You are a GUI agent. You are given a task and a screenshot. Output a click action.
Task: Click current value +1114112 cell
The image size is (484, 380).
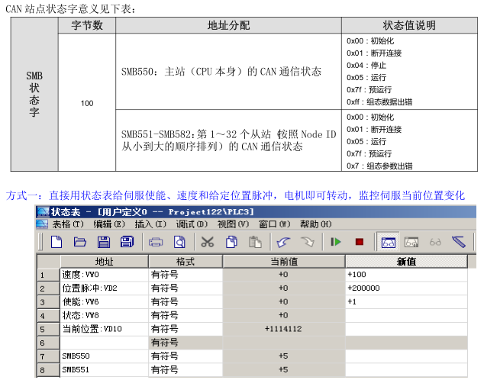tap(284, 329)
